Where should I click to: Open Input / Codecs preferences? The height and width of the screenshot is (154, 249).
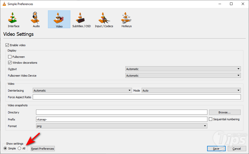pos(104,20)
